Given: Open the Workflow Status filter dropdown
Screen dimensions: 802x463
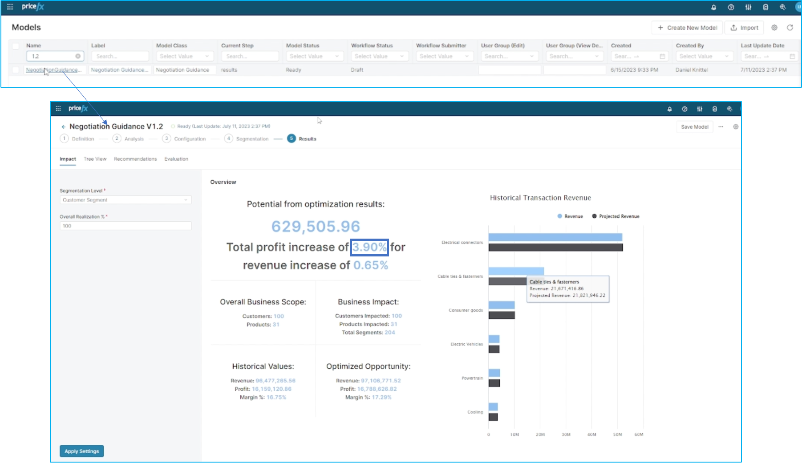Looking at the screenshot, I should (379, 56).
